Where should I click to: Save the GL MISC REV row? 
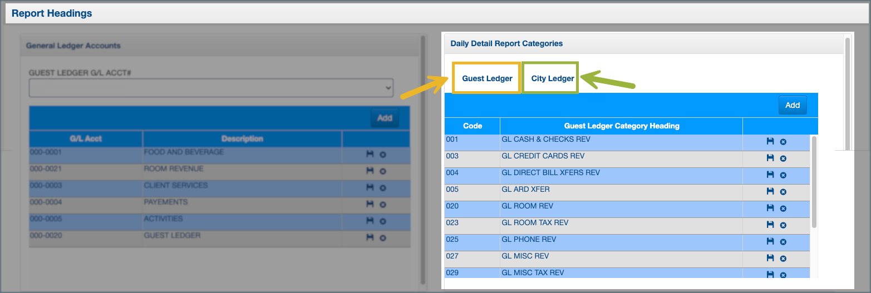click(770, 259)
